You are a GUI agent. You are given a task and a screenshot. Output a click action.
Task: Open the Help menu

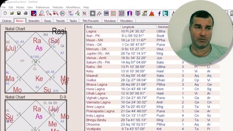click(x=86, y=7)
